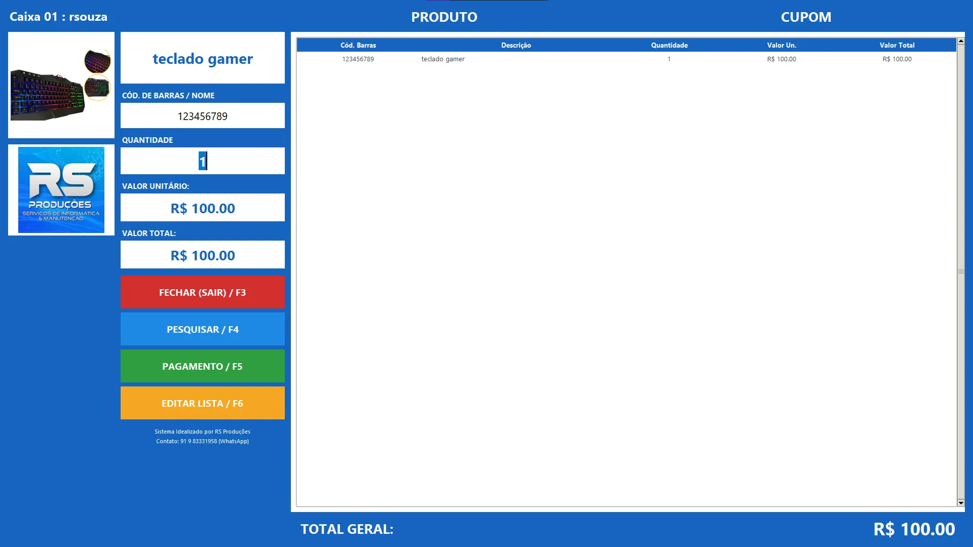Click the VALOR UNITÁRIO R$ 100.00 box

(203, 208)
